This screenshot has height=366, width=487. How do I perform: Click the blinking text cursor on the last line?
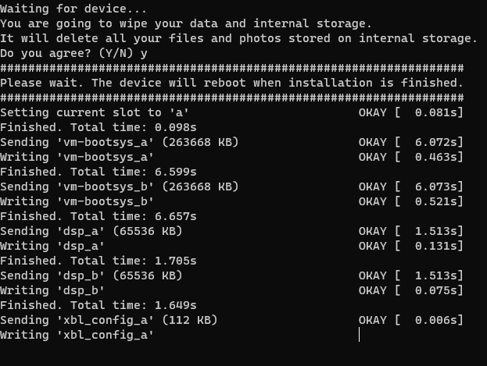pyautogui.click(x=360, y=335)
